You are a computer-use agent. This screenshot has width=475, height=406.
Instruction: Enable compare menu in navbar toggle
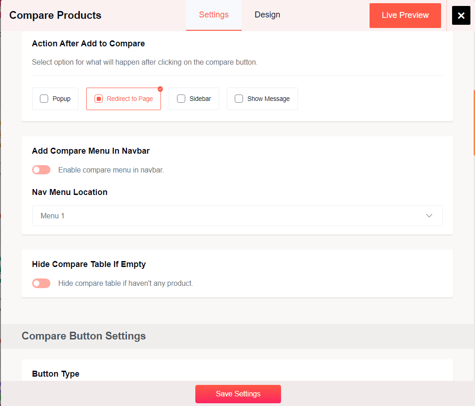pyautogui.click(x=41, y=169)
